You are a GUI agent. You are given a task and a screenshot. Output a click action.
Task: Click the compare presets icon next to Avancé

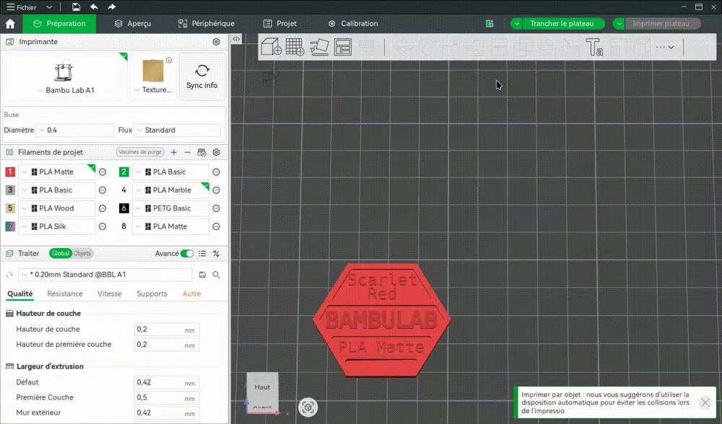point(216,253)
